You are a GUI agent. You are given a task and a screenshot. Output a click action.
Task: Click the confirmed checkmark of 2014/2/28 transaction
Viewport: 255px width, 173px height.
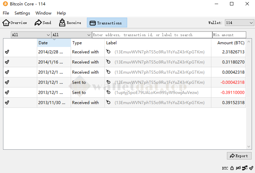7,52
